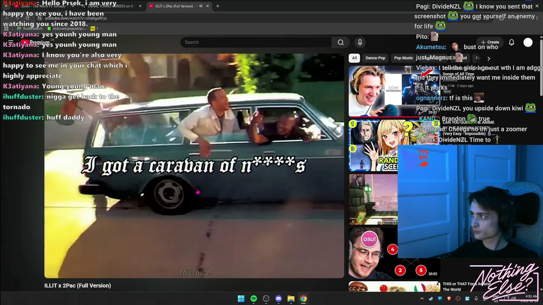543x305 pixels.
Task: Open Windows Start menu
Action: (x=241, y=299)
